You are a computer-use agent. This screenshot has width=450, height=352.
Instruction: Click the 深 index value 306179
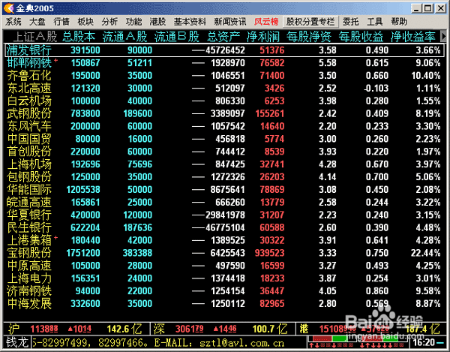pyautogui.click(x=190, y=329)
